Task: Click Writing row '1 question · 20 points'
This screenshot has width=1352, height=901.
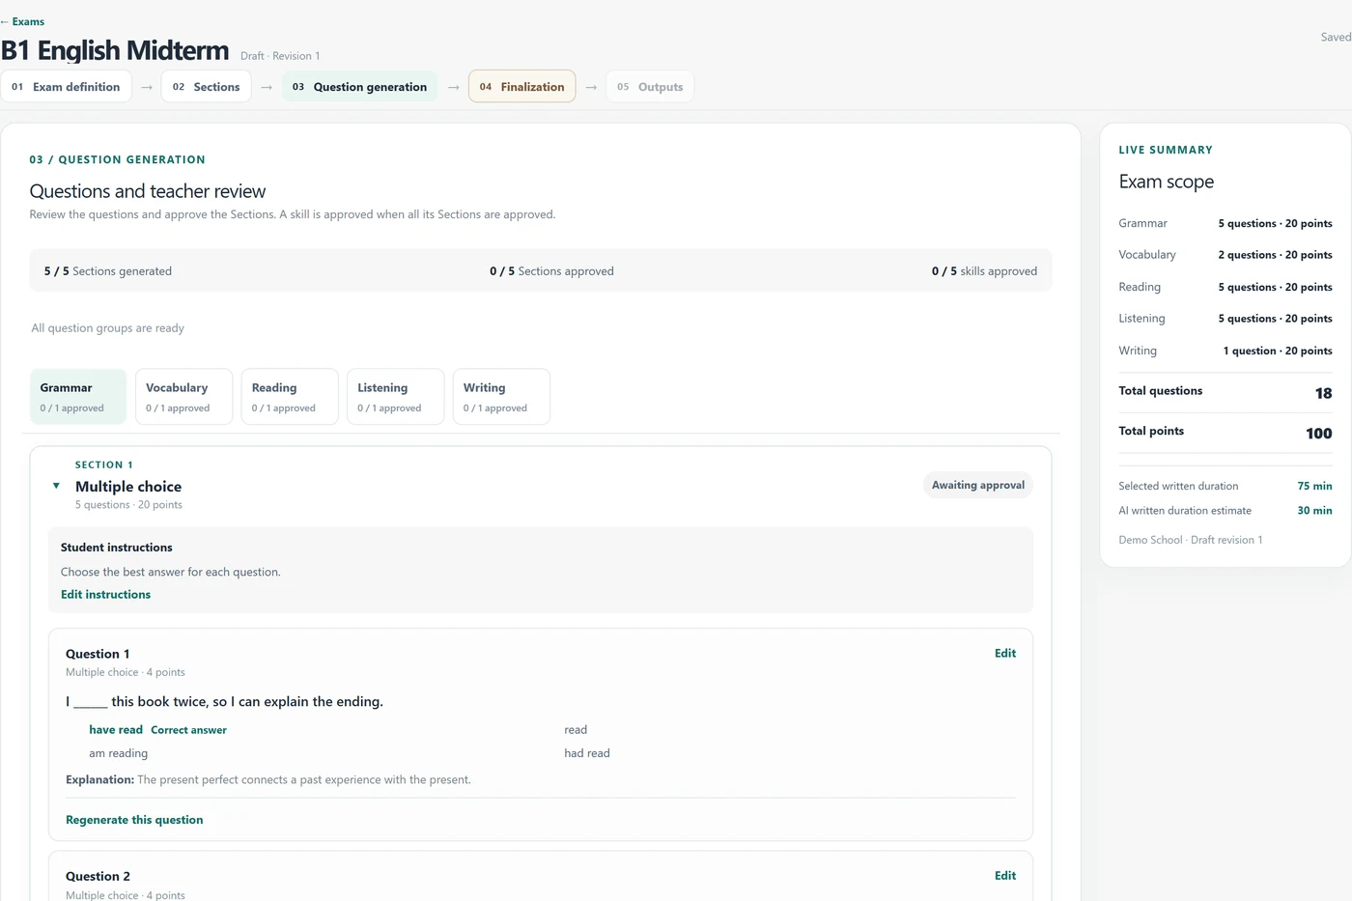Action: pos(1277,351)
